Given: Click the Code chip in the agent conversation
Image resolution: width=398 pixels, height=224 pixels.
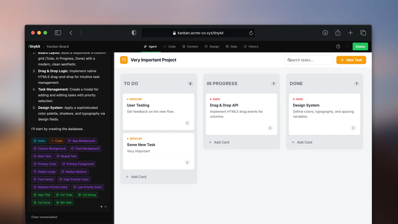Looking at the screenshot, I should click(56, 140).
